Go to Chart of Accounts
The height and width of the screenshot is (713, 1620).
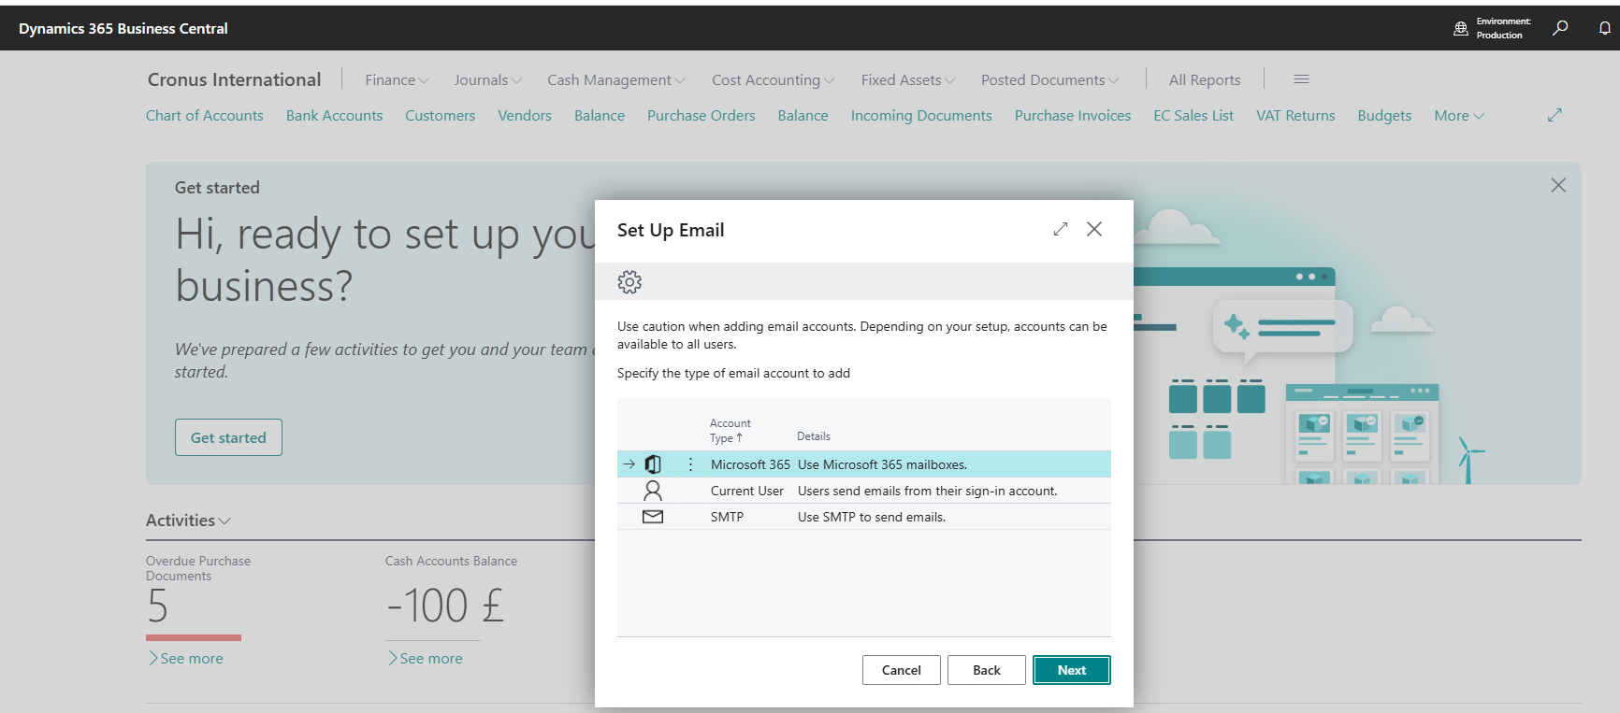(205, 116)
